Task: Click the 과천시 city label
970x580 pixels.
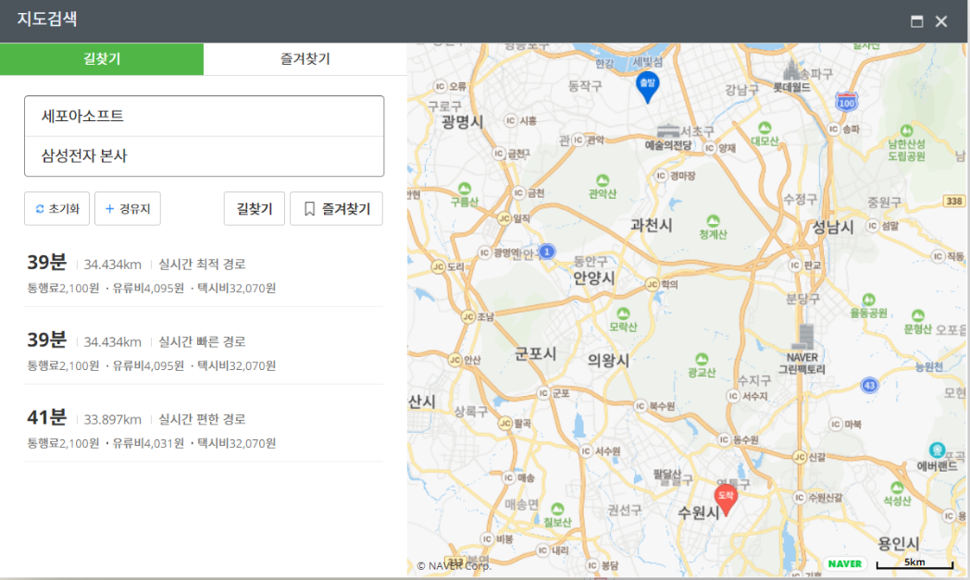Action: tap(652, 225)
